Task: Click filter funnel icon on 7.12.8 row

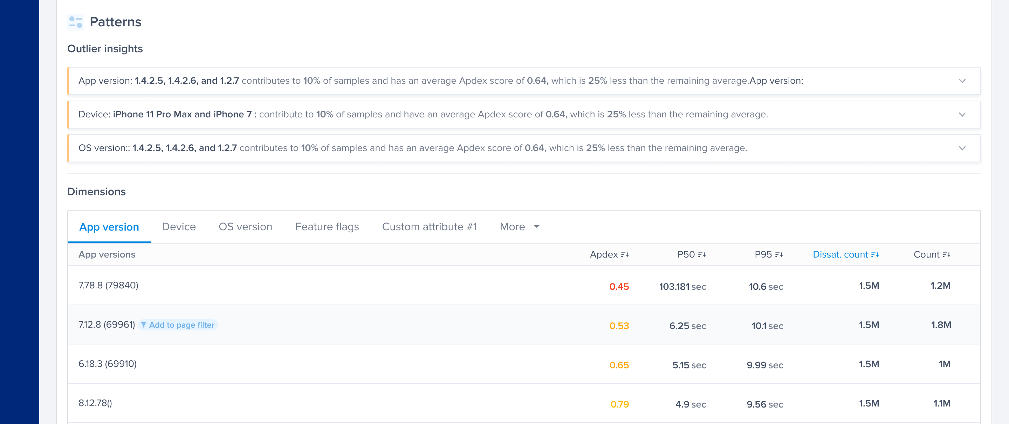Action: click(144, 325)
